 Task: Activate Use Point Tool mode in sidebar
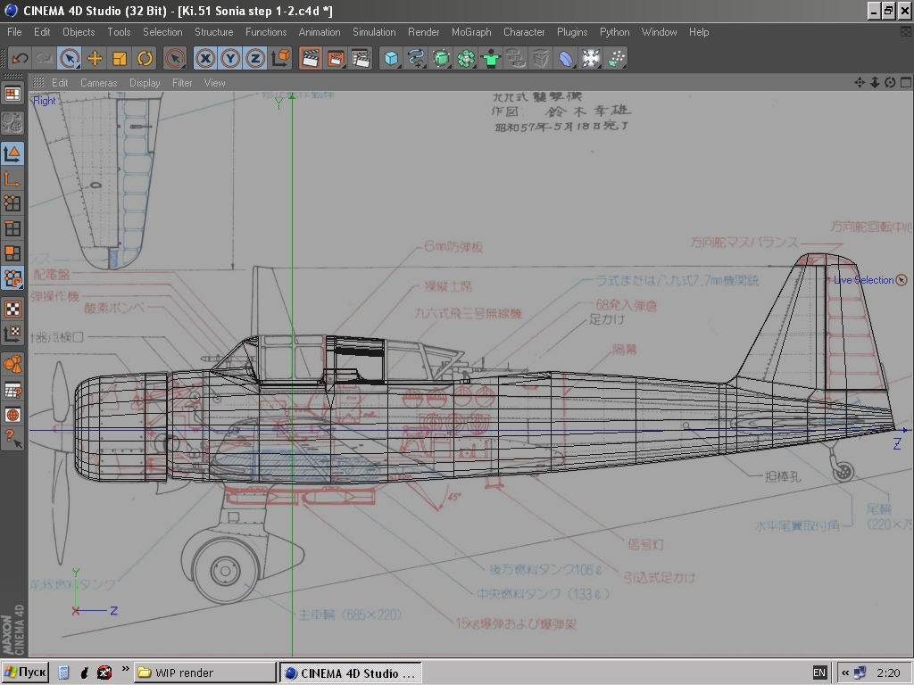point(12,203)
